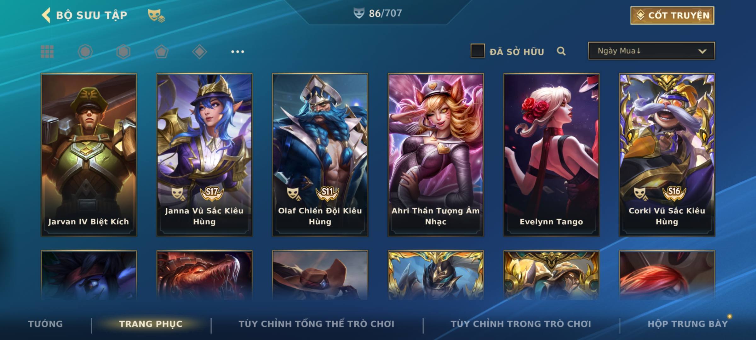The height and width of the screenshot is (340, 756).
Task: Select the circle-hexagon rarity filter icon
Action: coord(85,52)
